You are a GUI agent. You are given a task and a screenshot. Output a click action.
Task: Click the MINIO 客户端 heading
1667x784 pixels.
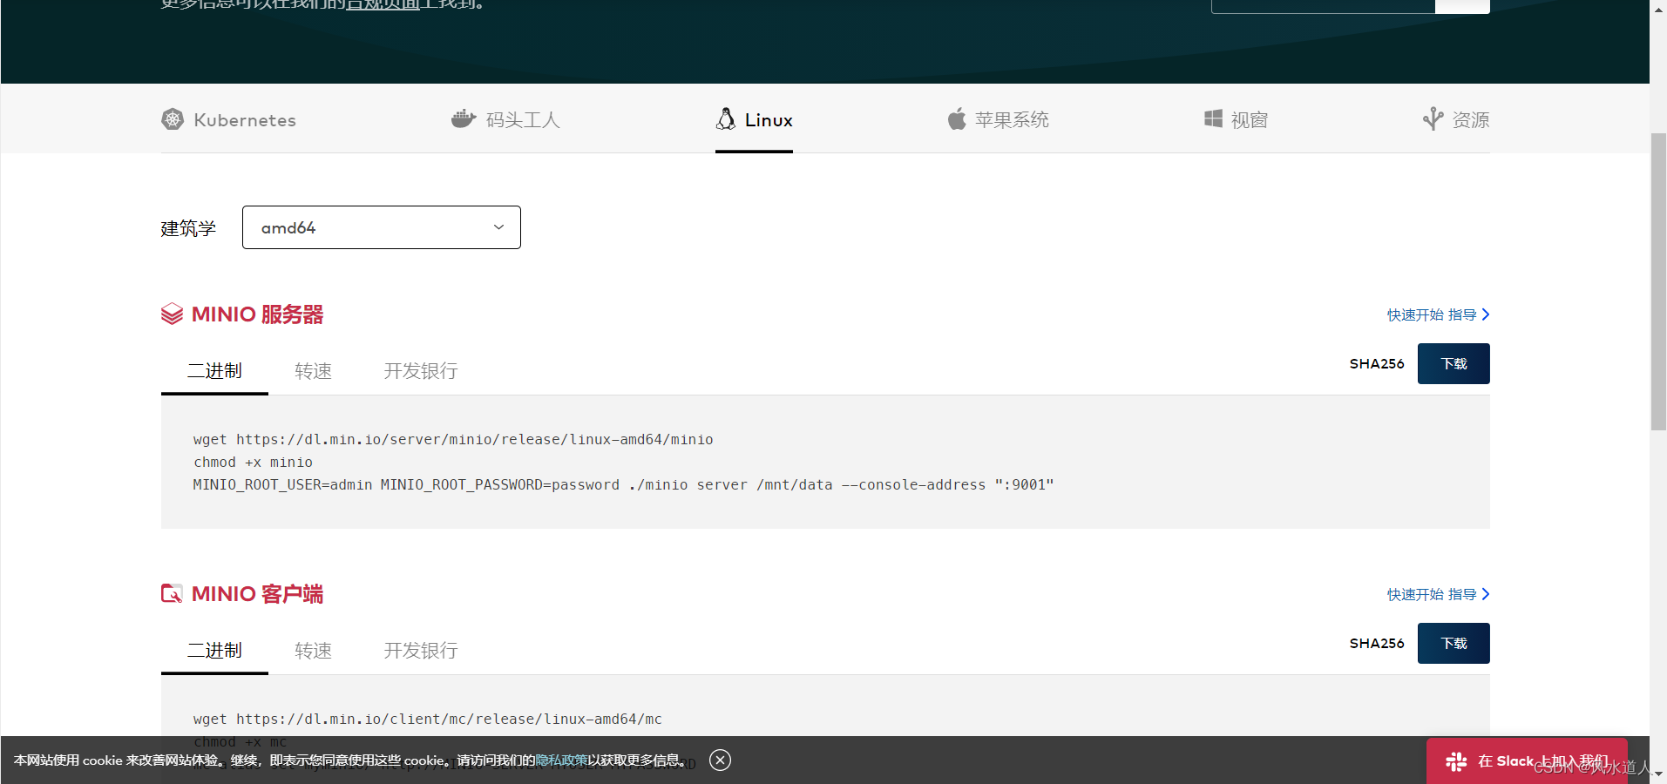[x=257, y=594]
